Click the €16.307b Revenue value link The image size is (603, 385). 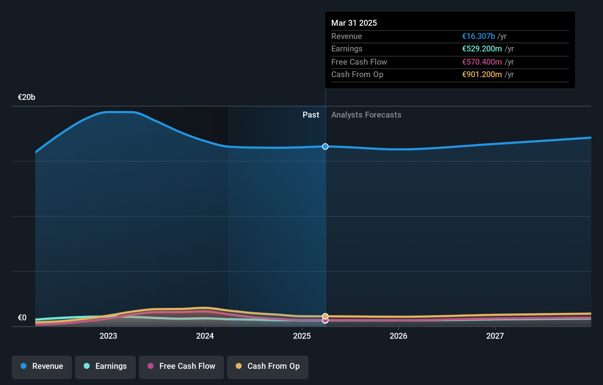point(478,36)
